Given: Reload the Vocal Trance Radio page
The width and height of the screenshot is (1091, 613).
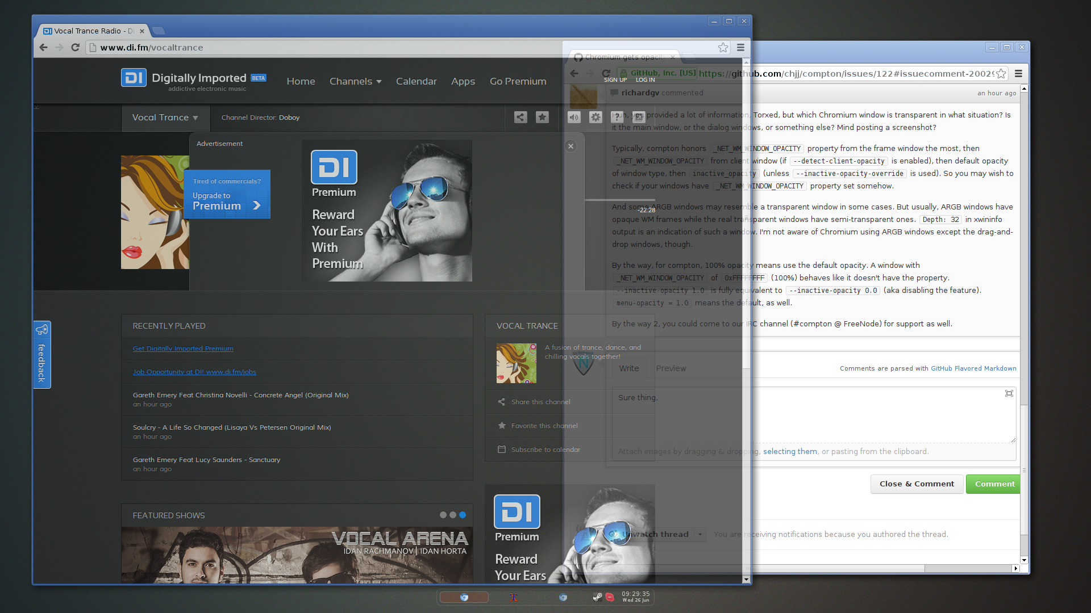Looking at the screenshot, I should (75, 48).
